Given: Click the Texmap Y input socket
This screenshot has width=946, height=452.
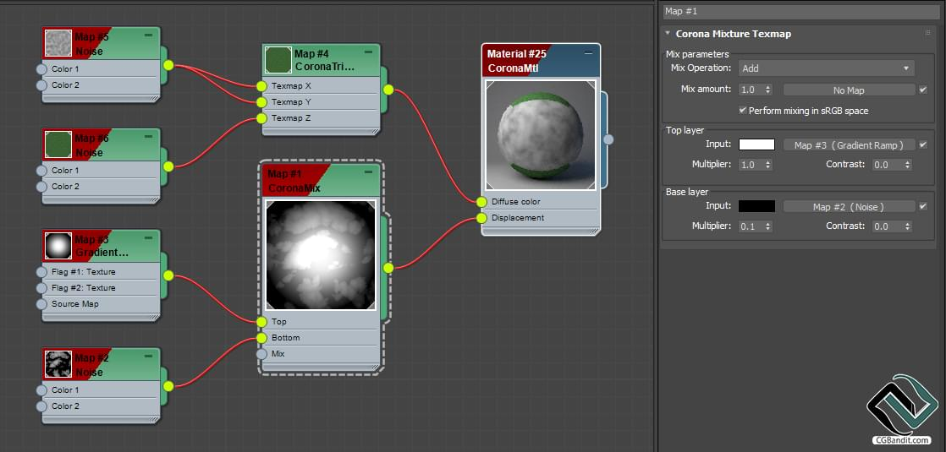Looking at the screenshot, I should (x=261, y=102).
